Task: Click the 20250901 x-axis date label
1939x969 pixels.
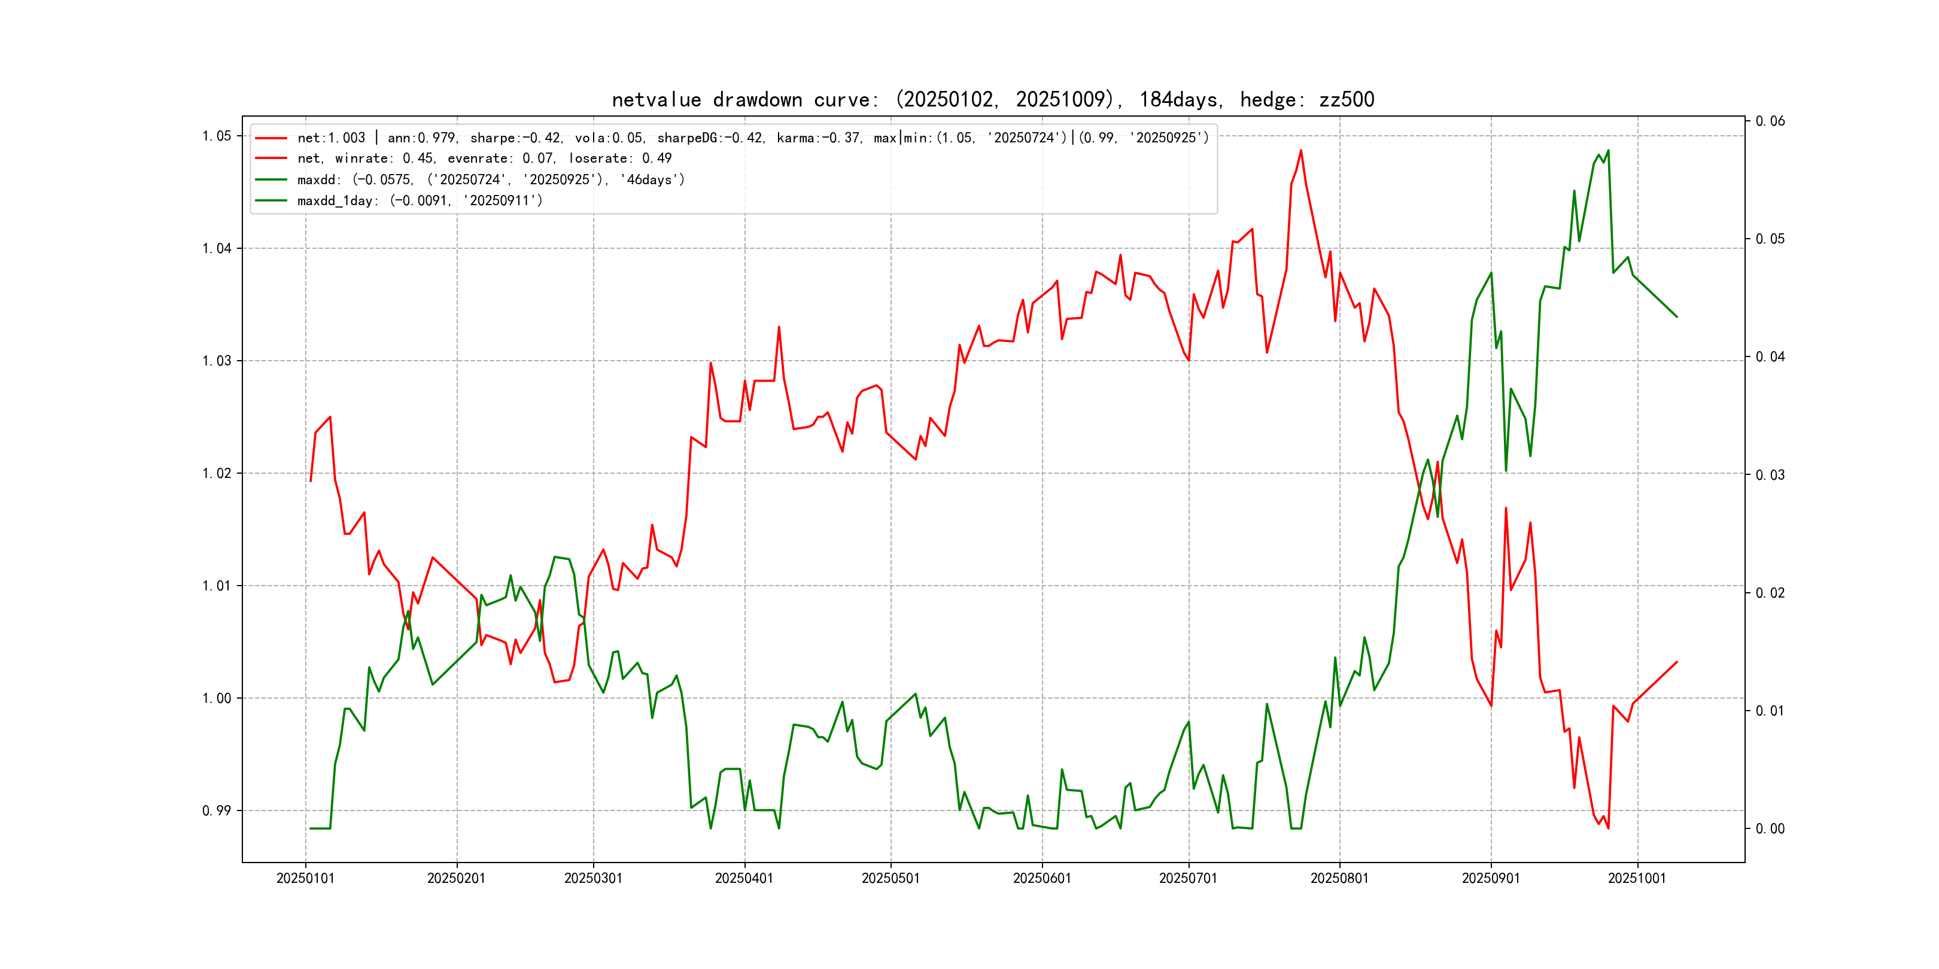Action: point(1490,878)
